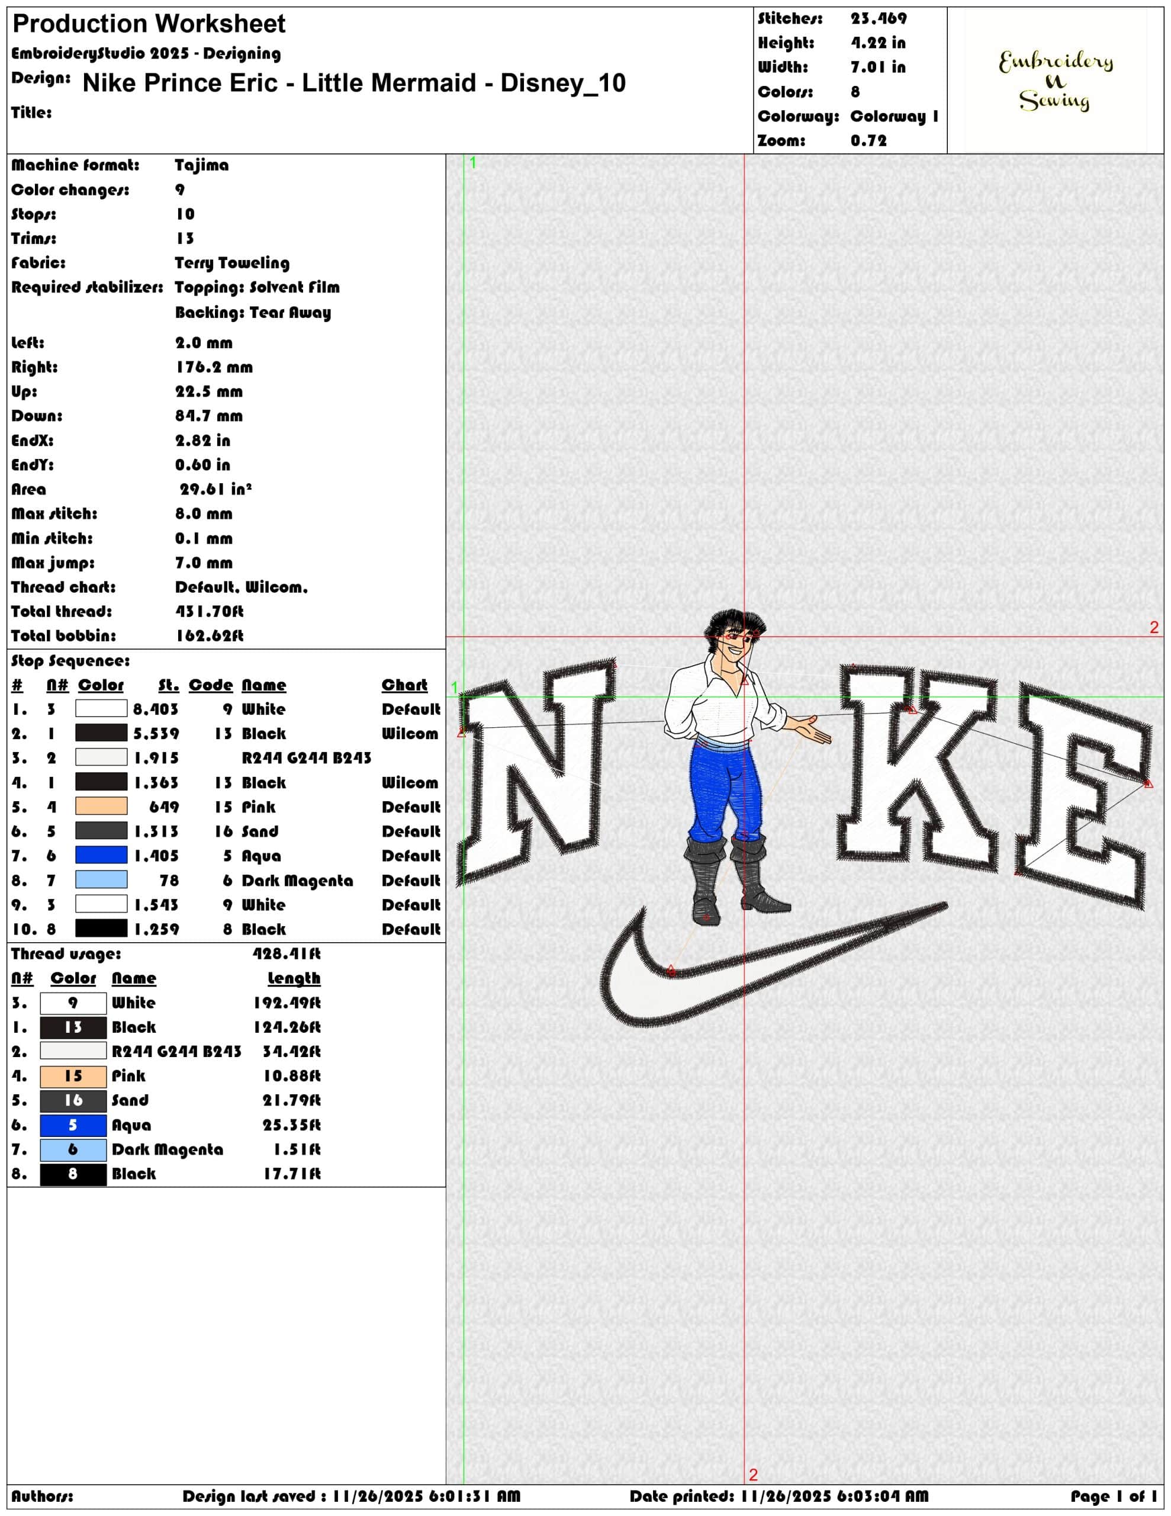
Task: Click the 'Stop Sequence:' heading
Action: [x=70, y=661]
